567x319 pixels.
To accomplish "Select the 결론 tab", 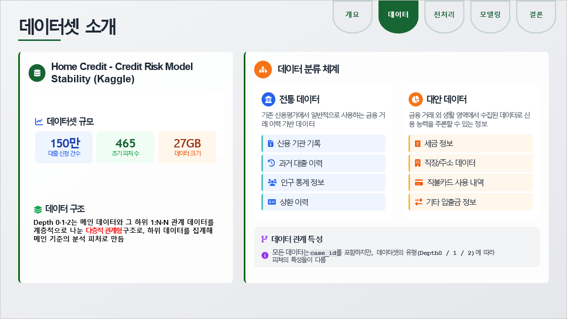I will pyautogui.click(x=536, y=15).
